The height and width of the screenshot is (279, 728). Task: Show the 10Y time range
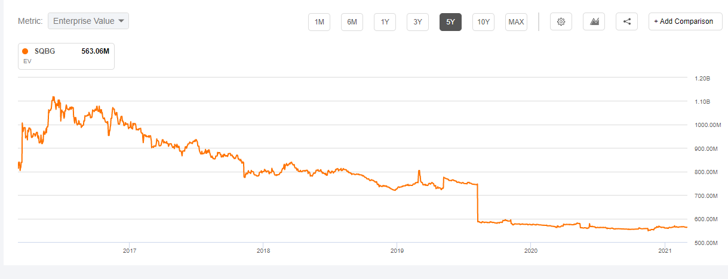(484, 22)
